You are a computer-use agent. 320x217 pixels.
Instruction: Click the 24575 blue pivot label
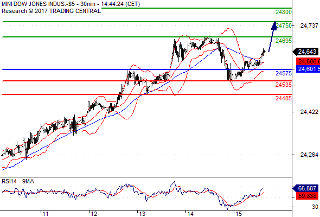284,73
